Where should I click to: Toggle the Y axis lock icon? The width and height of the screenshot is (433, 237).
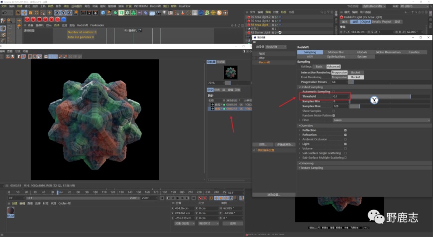(63, 13)
